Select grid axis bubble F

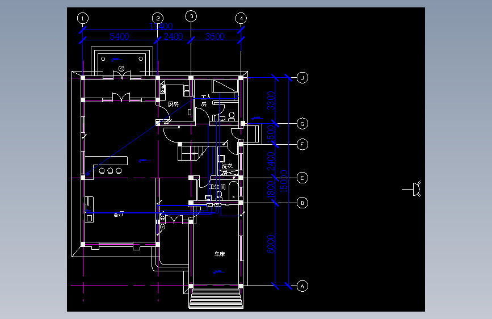point(302,144)
